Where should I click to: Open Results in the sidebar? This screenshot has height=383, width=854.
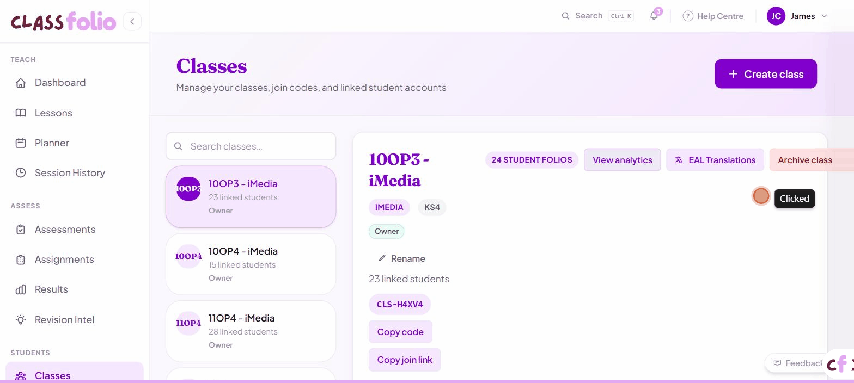(74, 289)
